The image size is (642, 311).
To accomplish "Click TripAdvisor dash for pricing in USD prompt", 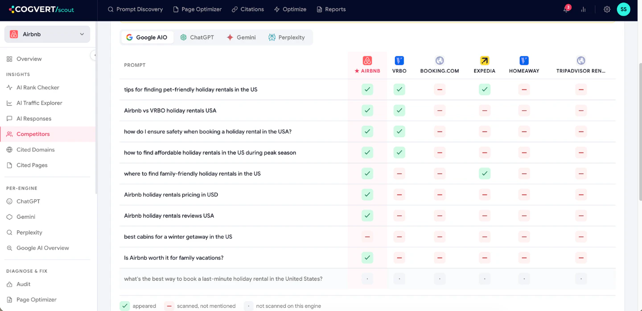I will click(x=581, y=195).
